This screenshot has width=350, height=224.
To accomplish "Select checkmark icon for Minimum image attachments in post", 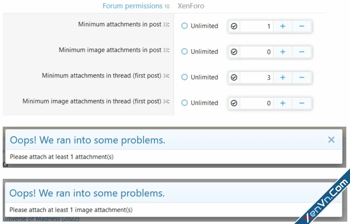I will (234, 52).
